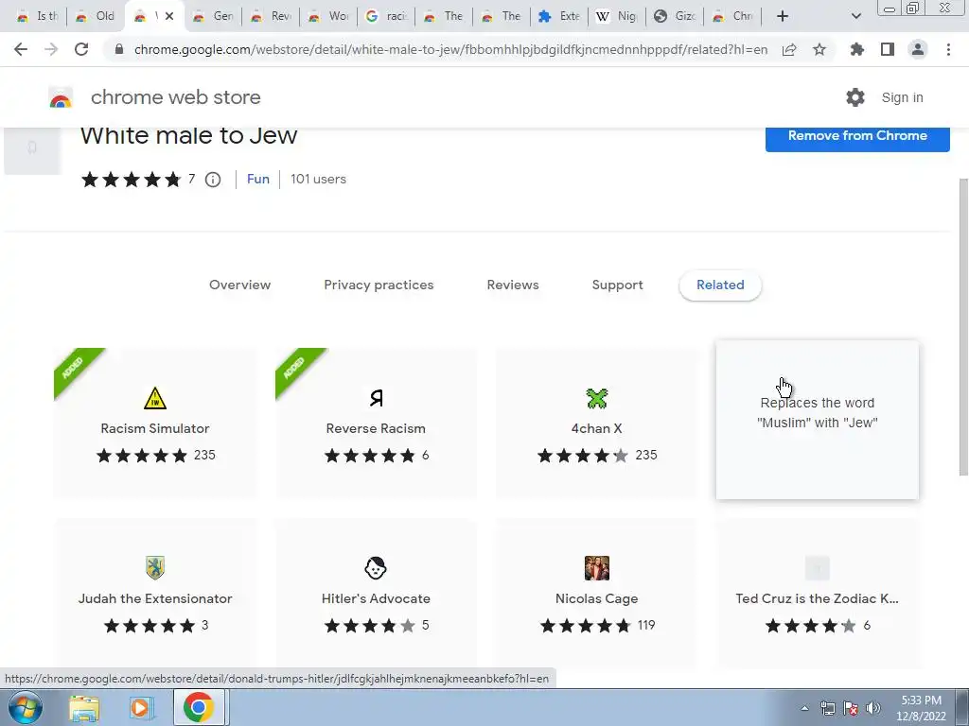Open the Ted Cruz is the Zodiac K... card
The width and height of the screenshot is (969, 726).
click(817, 592)
